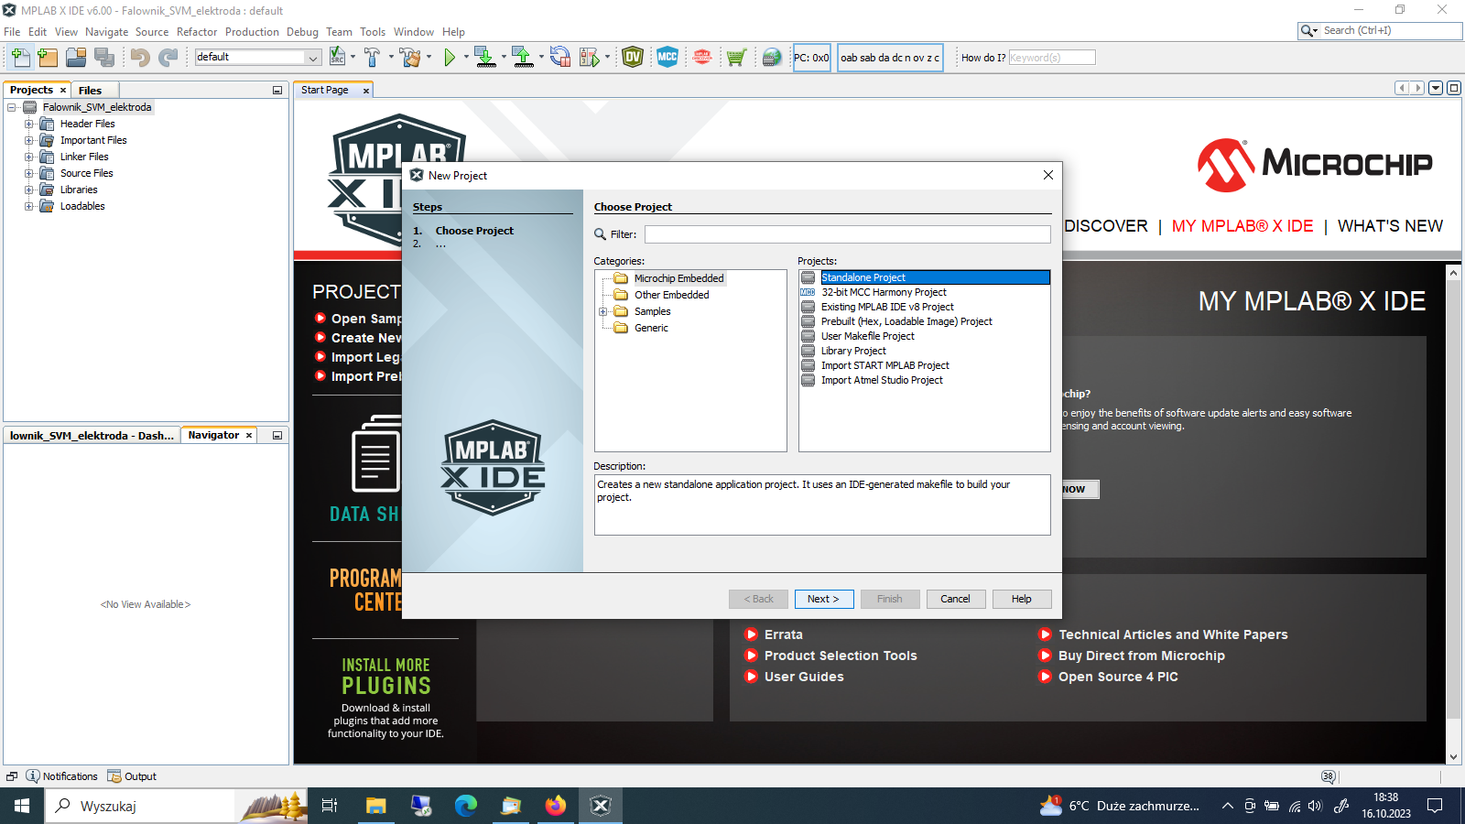Screen dimensions: 1465x824
Task: Expand the Linker Files tree node
Action: point(29,157)
